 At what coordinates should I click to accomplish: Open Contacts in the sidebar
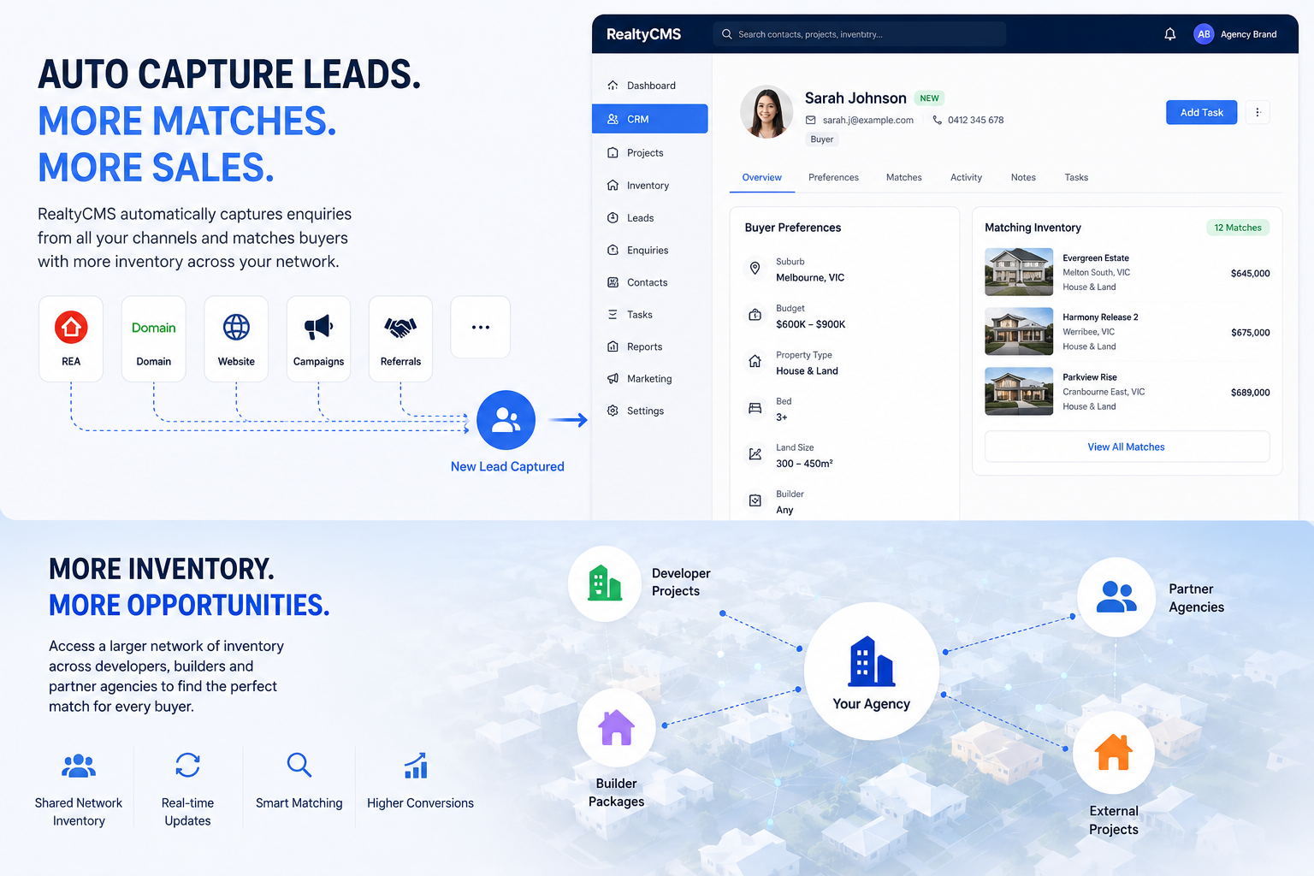[x=650, y=282]
